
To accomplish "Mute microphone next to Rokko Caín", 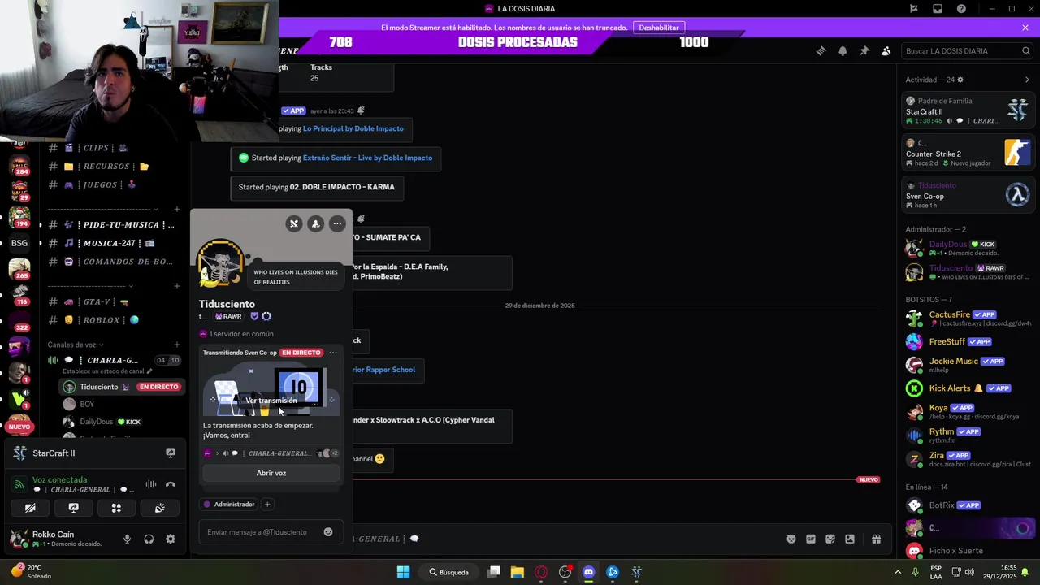I will pyautogui.click(x=127, y=539).
